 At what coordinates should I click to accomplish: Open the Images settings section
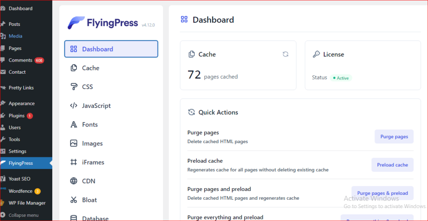tap(111, 143)
